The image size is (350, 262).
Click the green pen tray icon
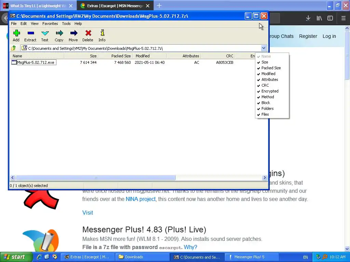point(318,257)
